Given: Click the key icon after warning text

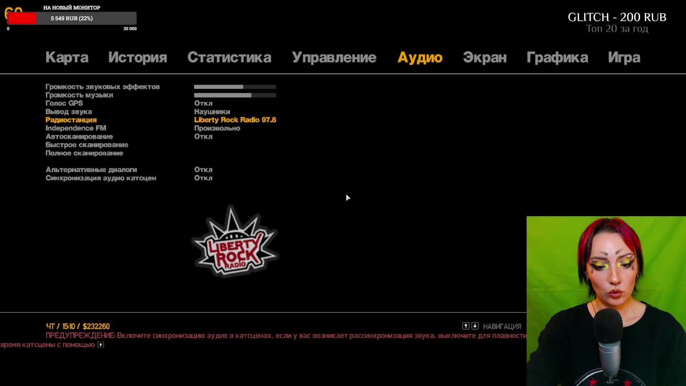Looking at the screenshot, I should [x=101, y=345].
